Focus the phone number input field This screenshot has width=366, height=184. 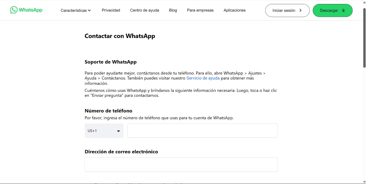pyautogui.click(x=203, y=130)
